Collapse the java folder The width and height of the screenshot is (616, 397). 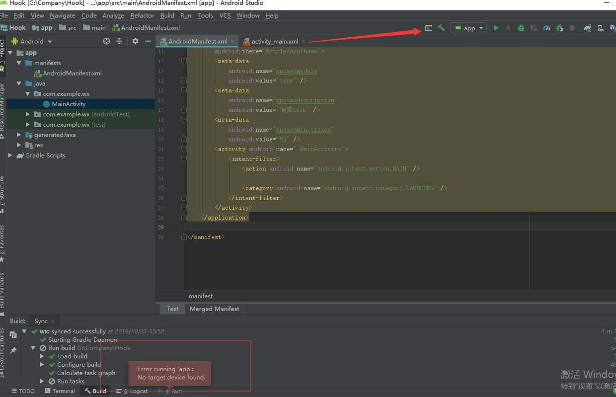(x=19, y=83)
